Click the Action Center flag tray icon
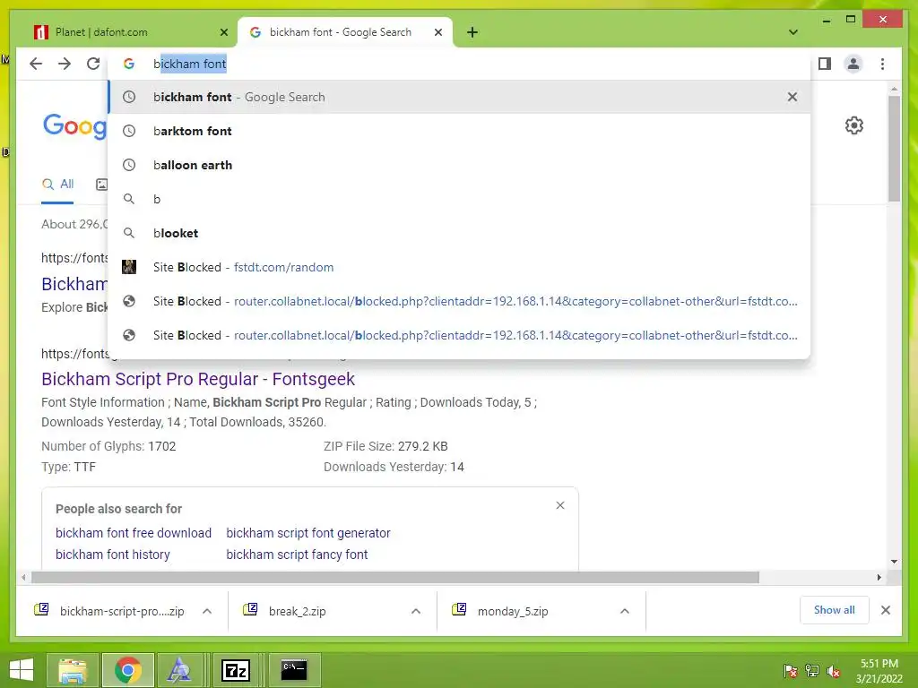The image size is (918, 688). tap(791, 671)
